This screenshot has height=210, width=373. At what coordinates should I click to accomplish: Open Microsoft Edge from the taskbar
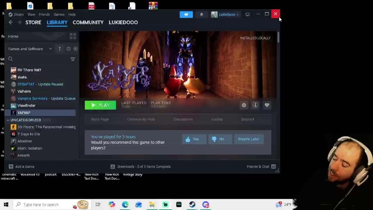[125, 204]
